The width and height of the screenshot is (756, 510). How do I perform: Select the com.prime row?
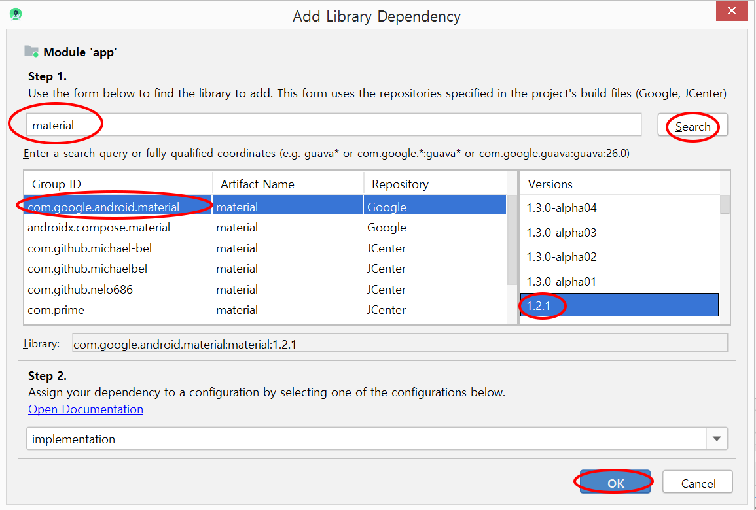[x=265, y=310]
